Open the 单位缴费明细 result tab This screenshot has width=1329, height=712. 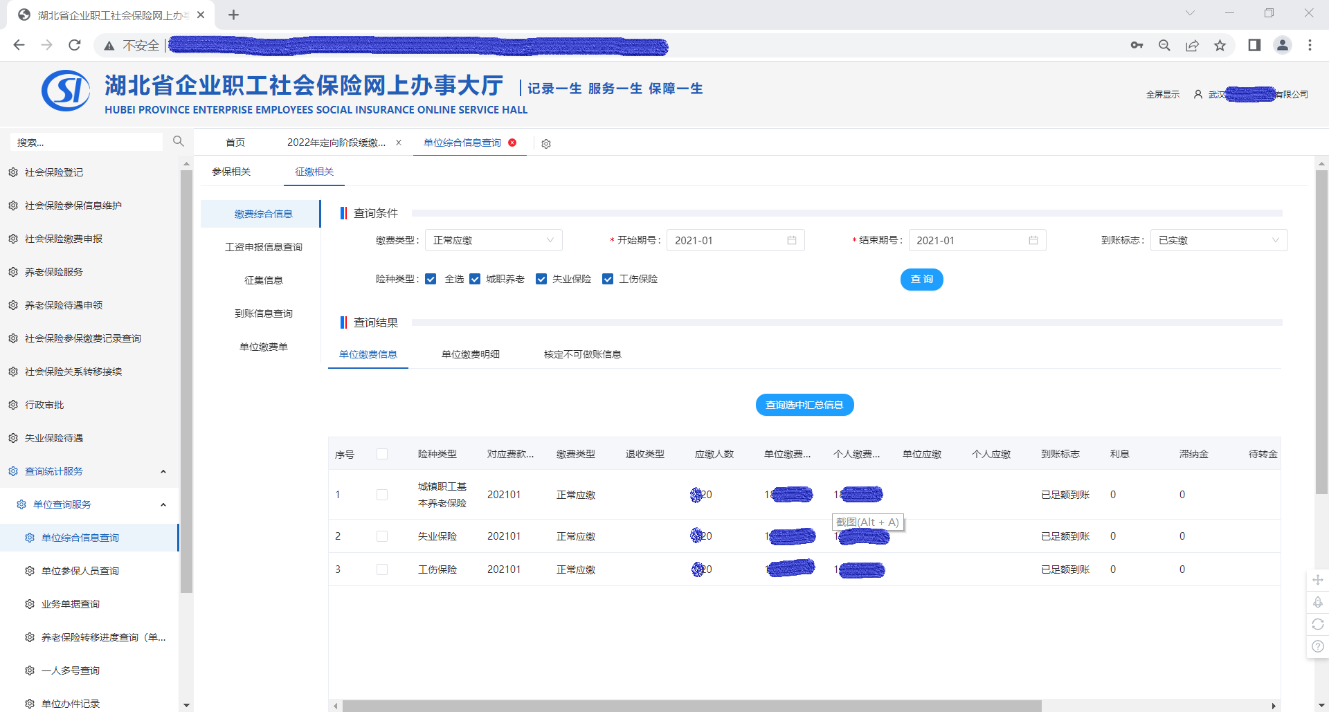click(x=471, y=354)
